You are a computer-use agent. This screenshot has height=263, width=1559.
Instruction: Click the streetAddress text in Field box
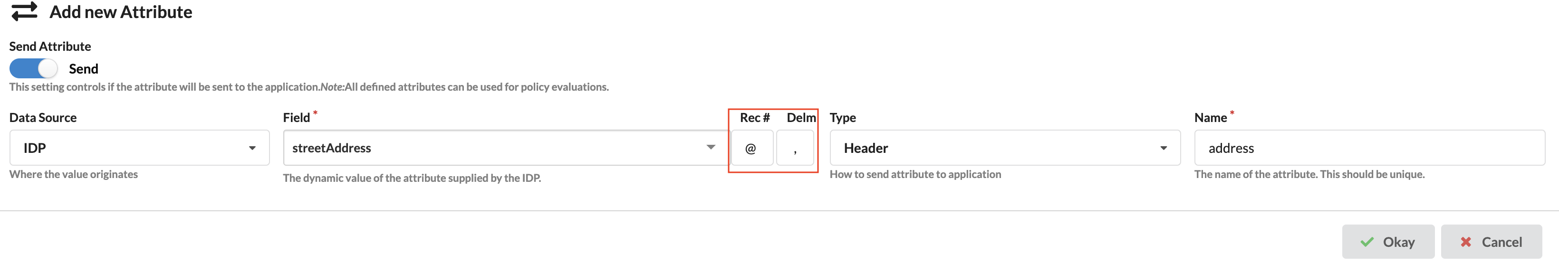tap(332, 148)
